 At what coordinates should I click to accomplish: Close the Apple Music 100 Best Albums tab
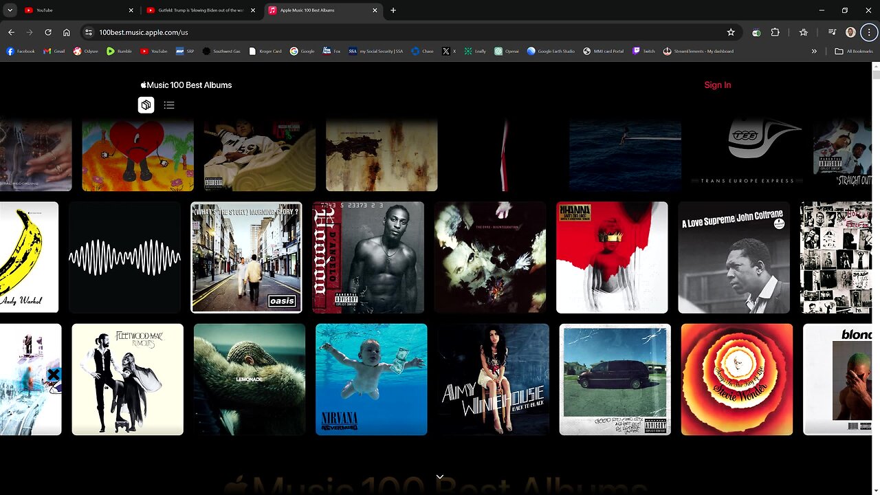click(375, 10)
